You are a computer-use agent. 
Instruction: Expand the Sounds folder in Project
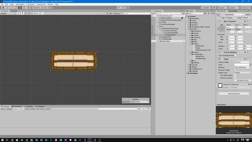coord(189,65)
